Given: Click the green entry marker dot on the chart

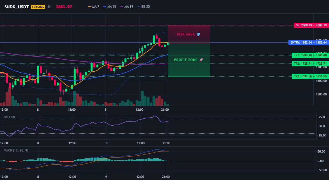Looking at the screenshot, I should tap(168, 44).
